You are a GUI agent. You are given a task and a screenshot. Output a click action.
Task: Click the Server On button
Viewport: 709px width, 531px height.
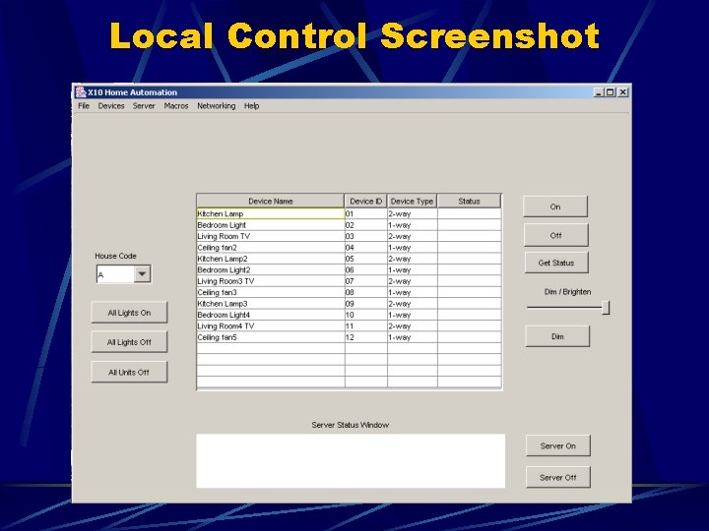pyautogui.click(x=558, y=446)
